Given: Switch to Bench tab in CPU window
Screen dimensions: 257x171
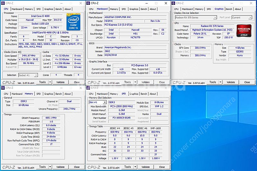Looking at the screenshot, I should click(x=58, y=9).
